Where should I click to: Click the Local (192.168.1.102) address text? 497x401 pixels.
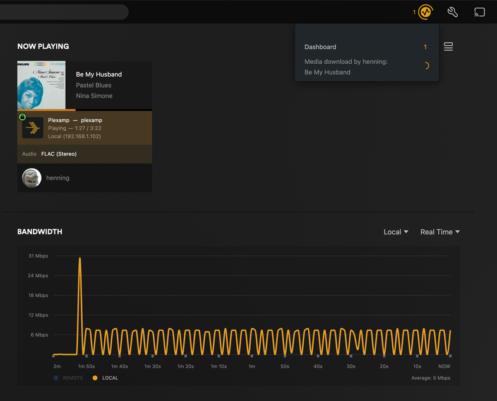[x=75, y=136]
